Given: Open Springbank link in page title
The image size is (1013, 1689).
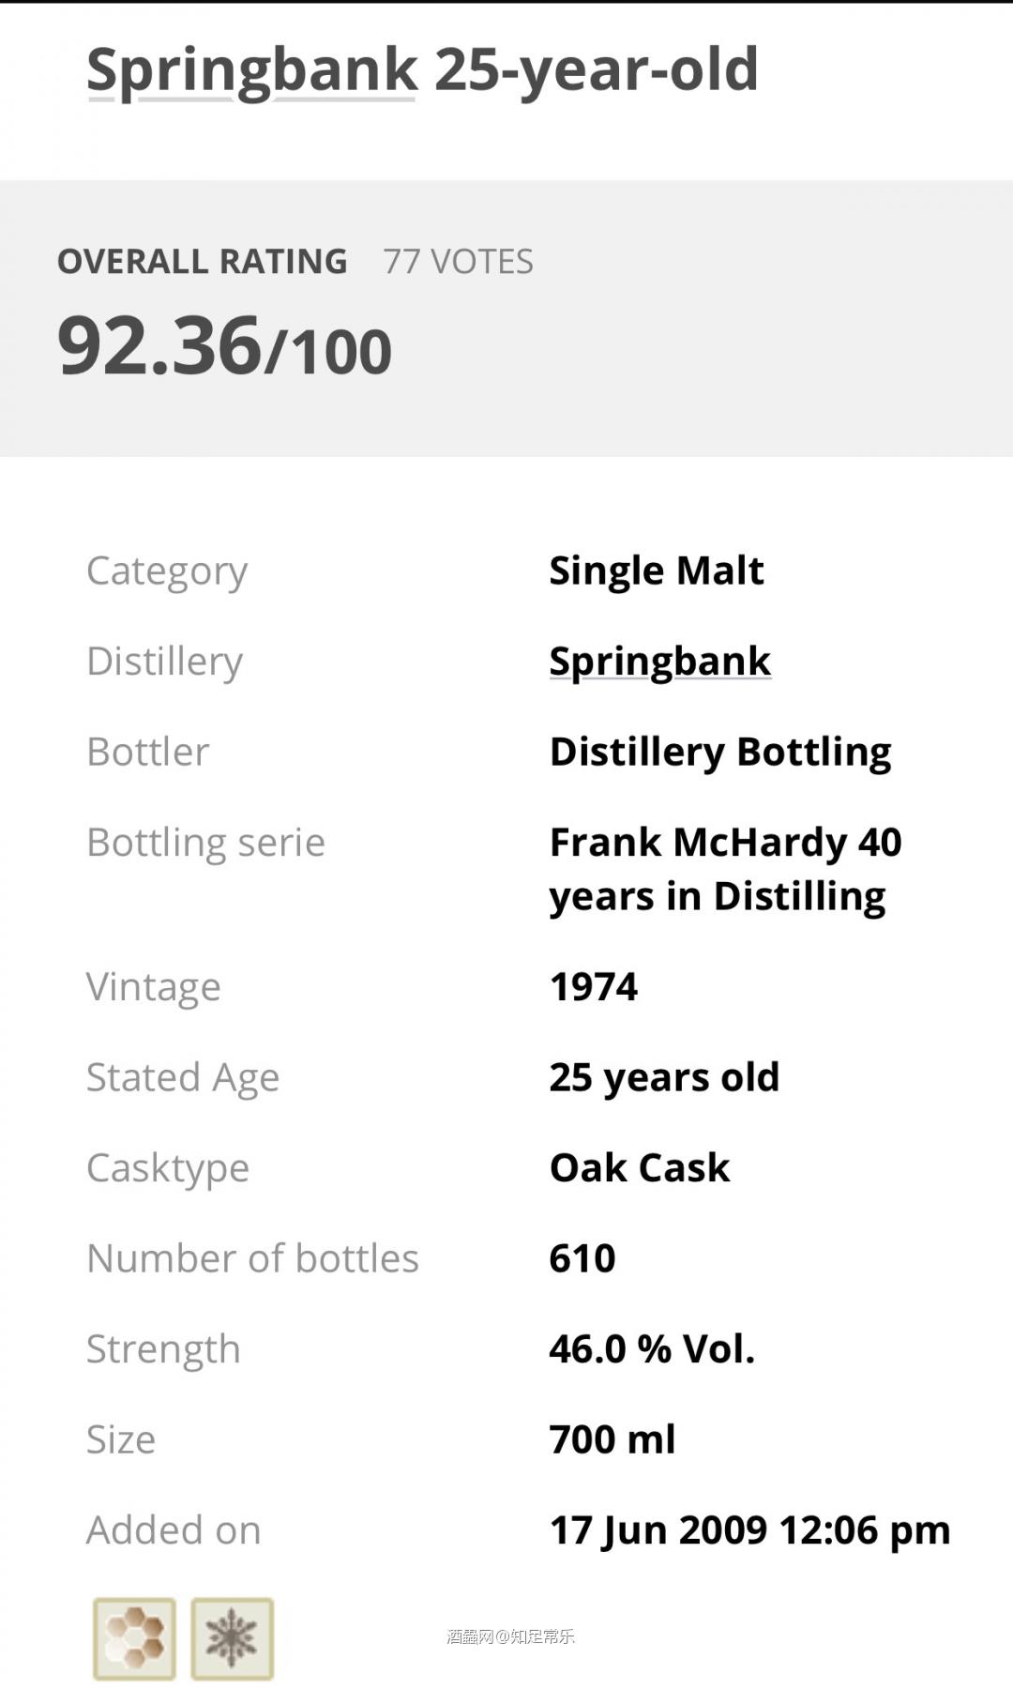Looking at the screenshot, I should 251,72.
